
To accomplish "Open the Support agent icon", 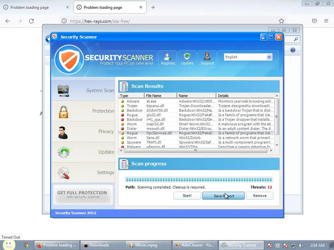I will point(207,59).
